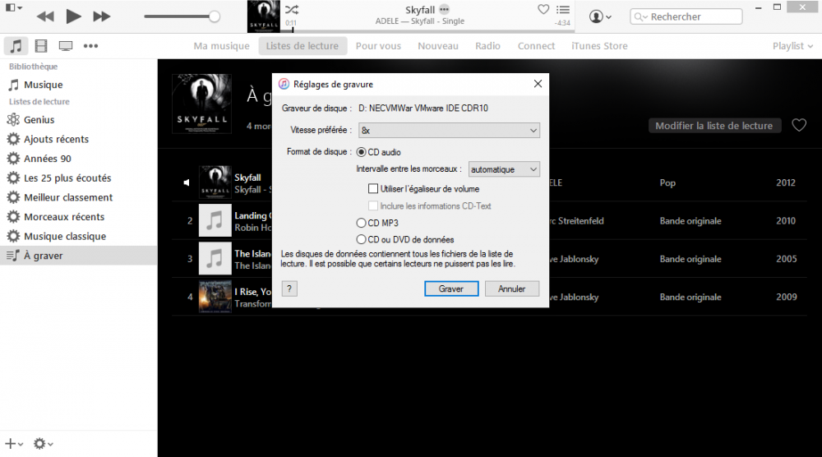Click the 2012 year of Skyfall row
Screen dimensions: 822x457
(x=785, y=183)
